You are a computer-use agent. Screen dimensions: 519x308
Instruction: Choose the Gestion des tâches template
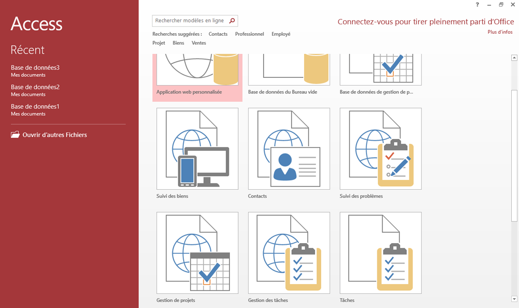tap(289, 253)
